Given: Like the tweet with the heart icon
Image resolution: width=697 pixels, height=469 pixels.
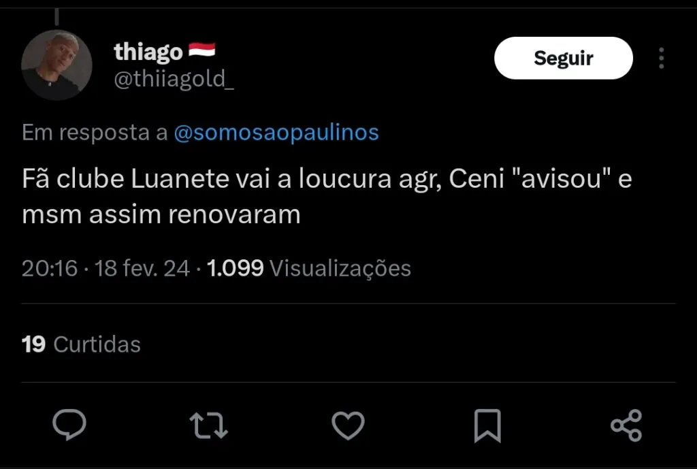Looking at the screenshot, I should click(348, 425).
